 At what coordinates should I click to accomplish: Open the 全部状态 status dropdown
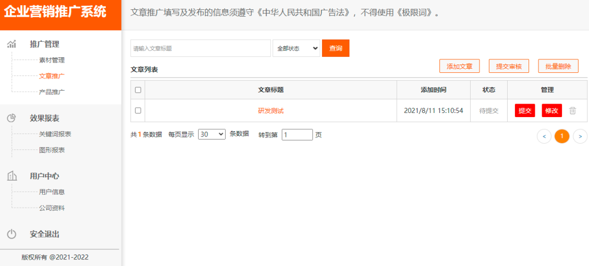[x=296, y=48]
